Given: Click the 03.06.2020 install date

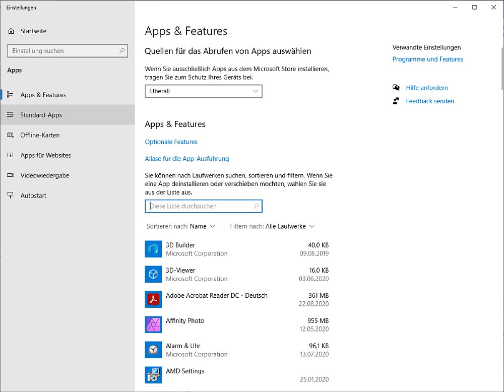Looking at the screenshot, I should tap(313, 279).
